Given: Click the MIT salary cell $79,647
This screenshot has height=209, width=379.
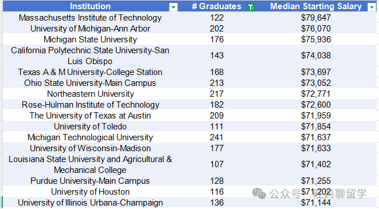Looking at the screenshot, I should pos(316,18).
